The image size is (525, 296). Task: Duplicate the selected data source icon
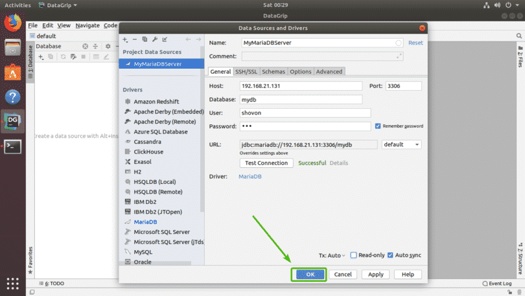pyautogui.click(x=145, y=40)
